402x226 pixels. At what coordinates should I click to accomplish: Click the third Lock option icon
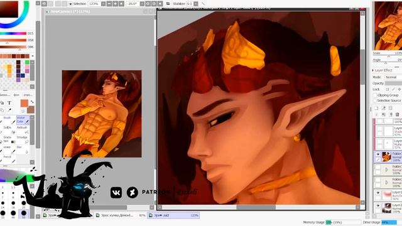(x=399, y=89)
